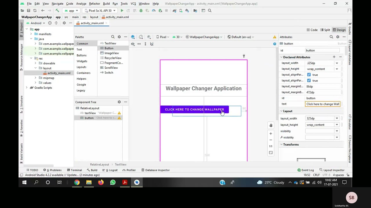
Task: Search the Palette with its magnifier icon
Action: (x=113, y=37)
